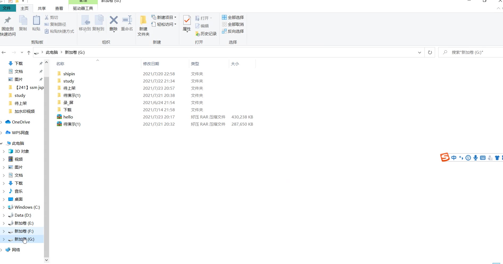The image size is (503, 264).
Task: Click the back navigation arrow
Action: tap(4, 52)
